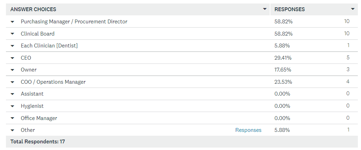The image size is (361, 150).
Task: Expand the Assistant row arrow
Action: (x=13, y=94)
